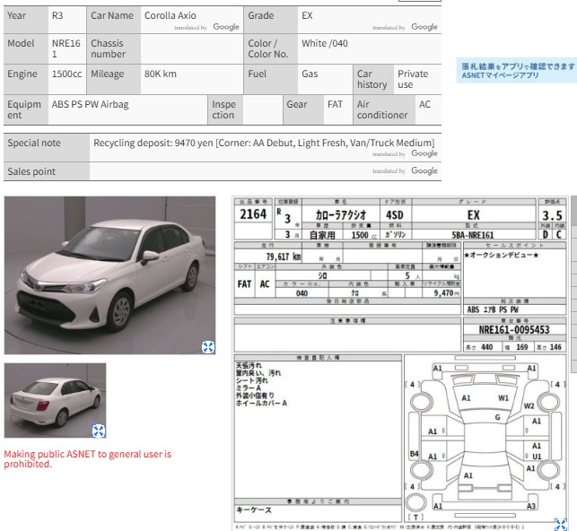577x531 pixels.
Task: Select the 'Private use' car history value
Action: coord(413,79)
